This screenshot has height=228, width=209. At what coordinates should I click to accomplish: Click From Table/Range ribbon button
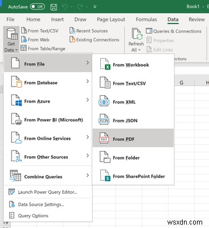tap(43, 48)
